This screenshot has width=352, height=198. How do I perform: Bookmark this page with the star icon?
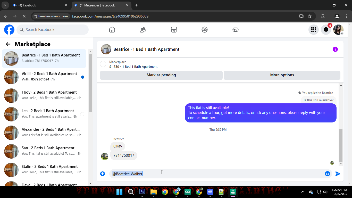tap(310, 16)
